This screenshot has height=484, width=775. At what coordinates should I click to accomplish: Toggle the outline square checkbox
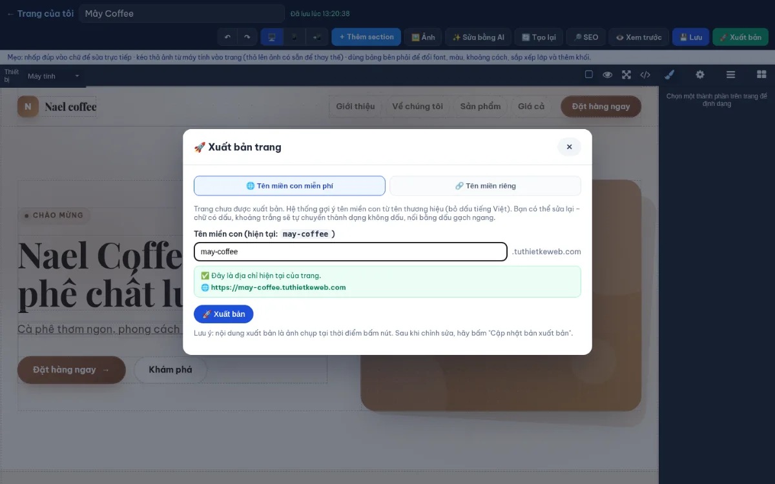pyautogui.click(x=589, y=75)
